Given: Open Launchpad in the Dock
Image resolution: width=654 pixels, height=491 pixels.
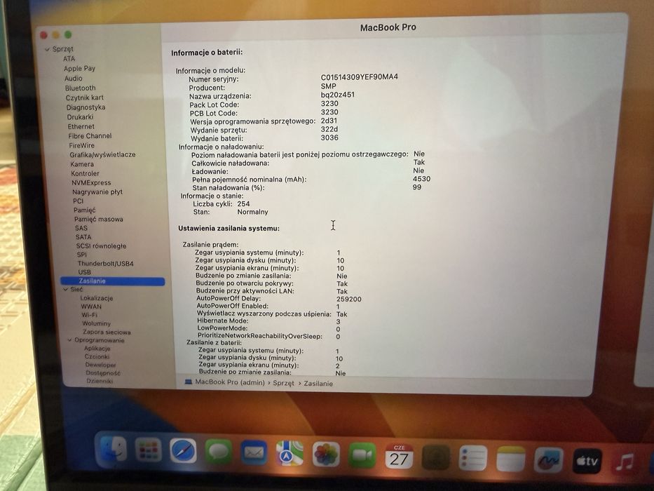Looking at the screenshot, I should (x=148, y=451).
